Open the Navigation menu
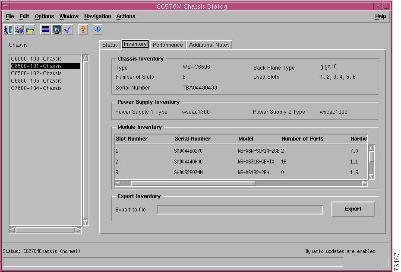This screenshot has width=401, height=272. (98, 16)
